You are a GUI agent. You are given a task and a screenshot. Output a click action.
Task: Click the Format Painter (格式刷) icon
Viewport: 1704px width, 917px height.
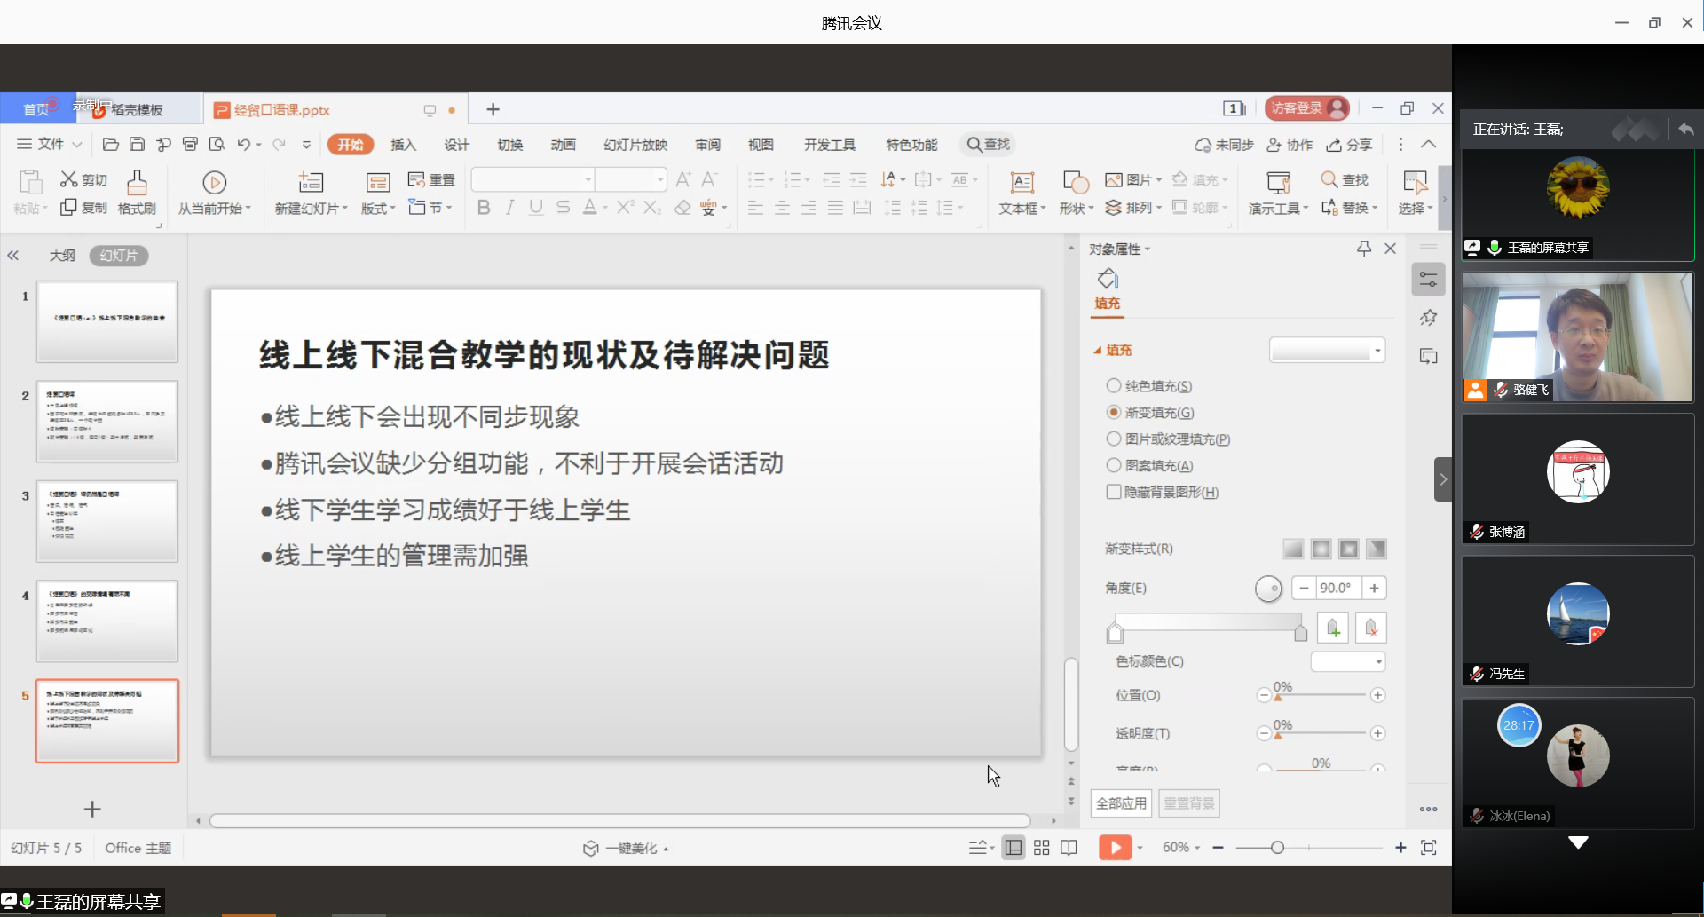tap(137, 184)
